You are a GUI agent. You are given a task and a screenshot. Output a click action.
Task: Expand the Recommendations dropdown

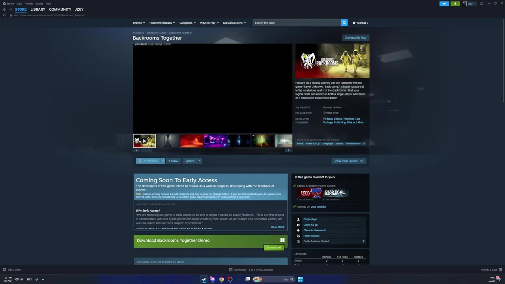pyautogui.click(x=162, y=22)
